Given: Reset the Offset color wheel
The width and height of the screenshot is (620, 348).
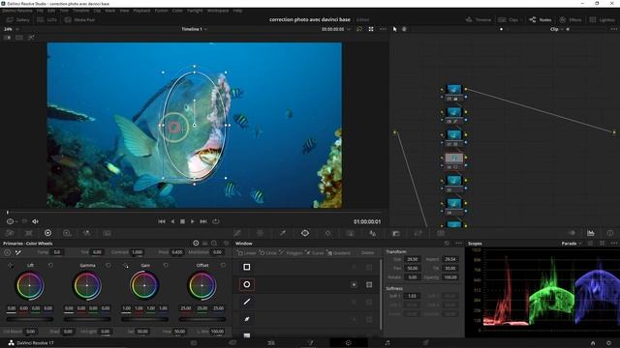Looking at the screenshot, I should (x=223, y=266).
